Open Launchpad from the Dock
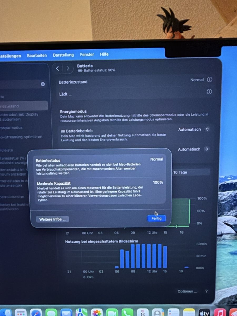This screenshot has width=237, height=316. click(21, 313)
